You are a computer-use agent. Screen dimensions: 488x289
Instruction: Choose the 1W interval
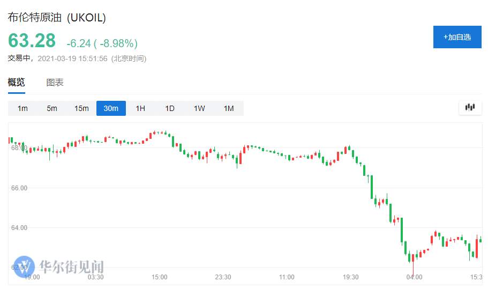(x=199, y=108)
